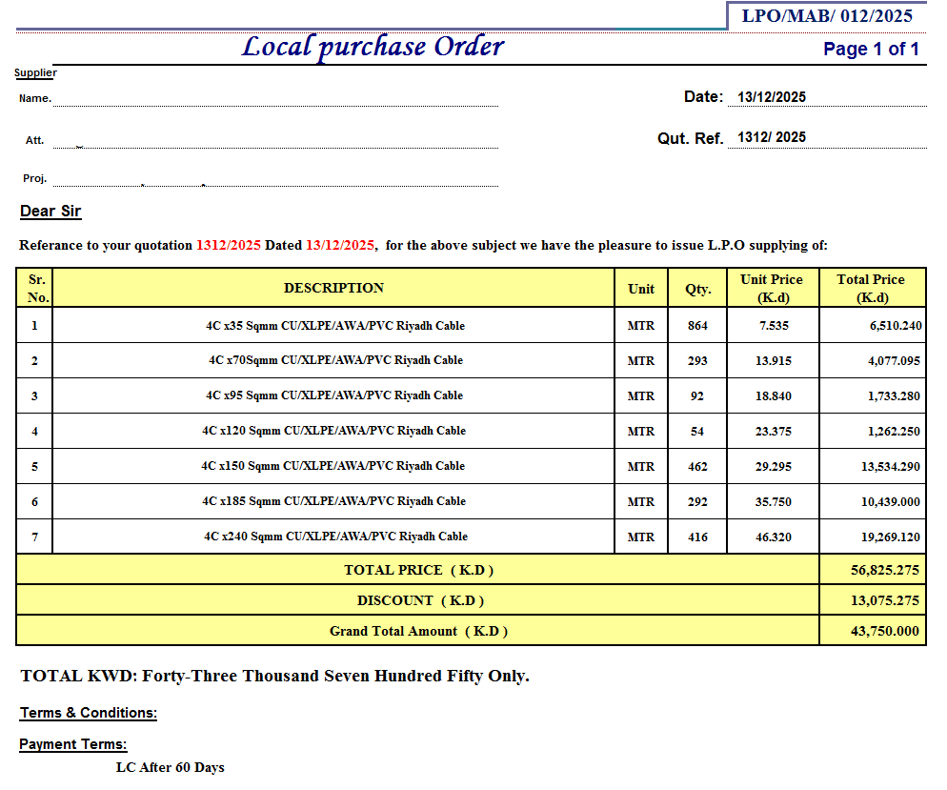Viewport: 947px width, 790px height.
Task: Select quantity cell 416
Action: (x=697, y=537)
